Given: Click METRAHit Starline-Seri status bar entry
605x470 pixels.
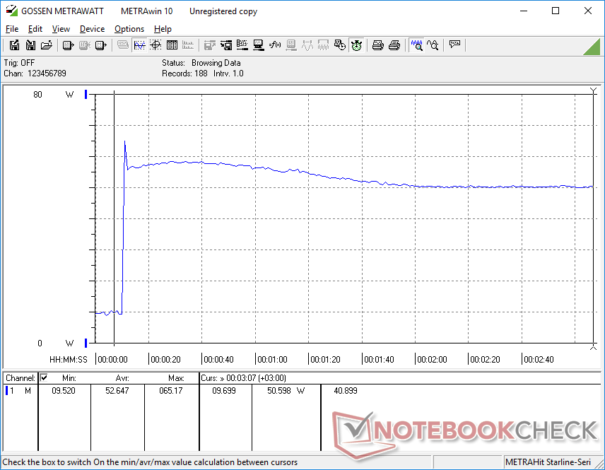Looking at the screenshot, I should pos(548,462).
